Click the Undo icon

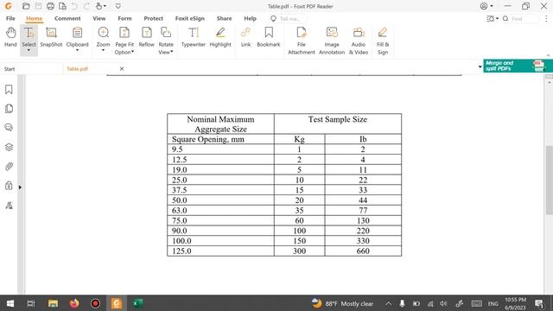(74, 6)
